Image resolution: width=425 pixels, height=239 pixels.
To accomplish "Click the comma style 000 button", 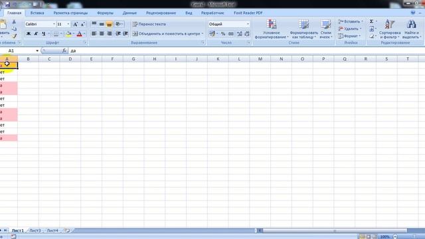I will click(231, 34).
